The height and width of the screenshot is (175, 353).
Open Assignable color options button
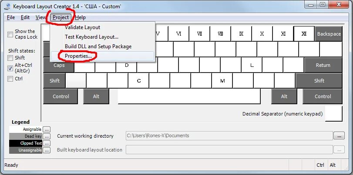[x=47, y=129]
